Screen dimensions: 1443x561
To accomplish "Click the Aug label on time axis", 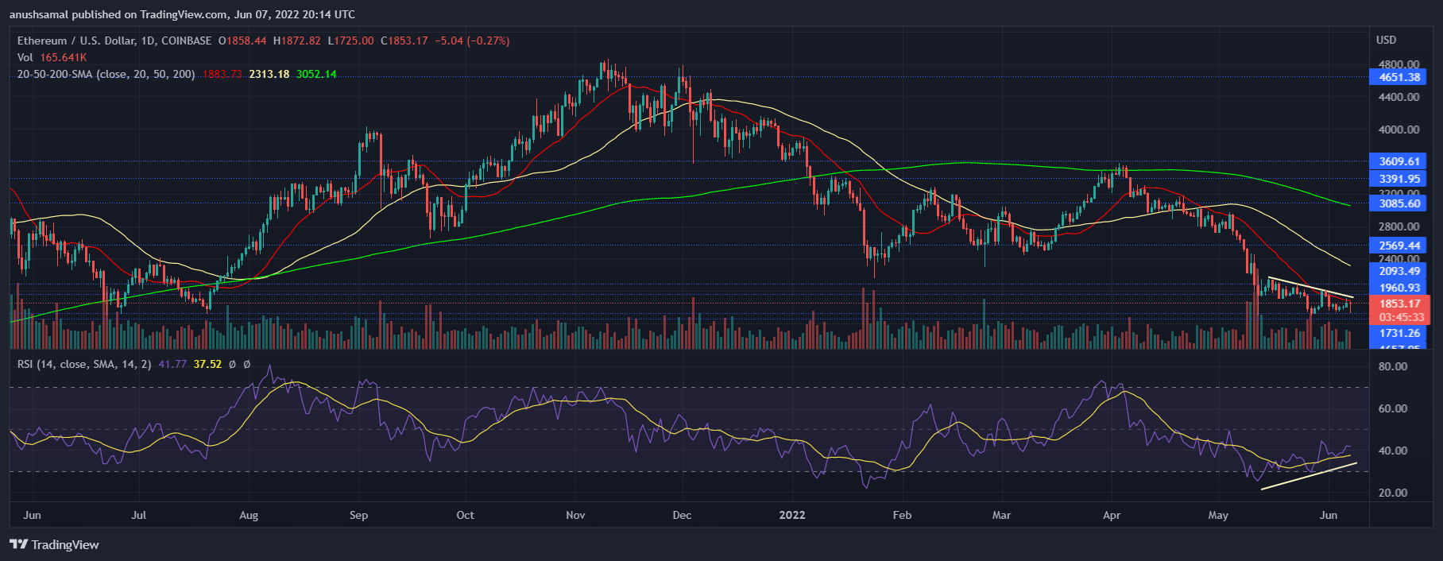I will coord(249,515).
